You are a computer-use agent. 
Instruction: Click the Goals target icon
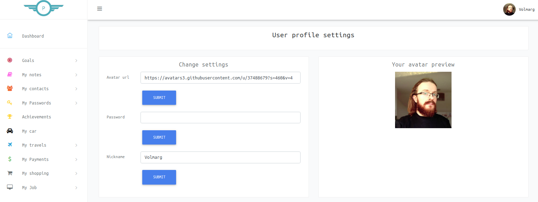10,60
